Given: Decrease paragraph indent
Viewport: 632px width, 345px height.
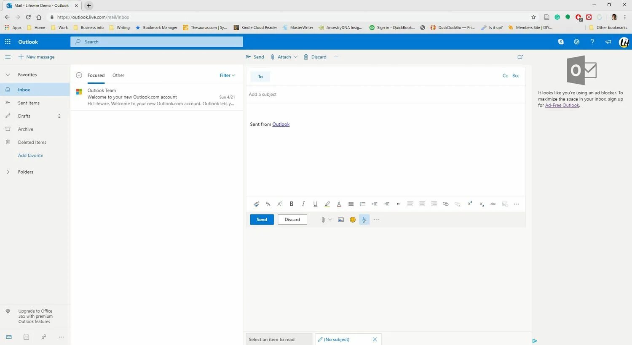Looking at the screenshot, I should [x=374, y=204].
